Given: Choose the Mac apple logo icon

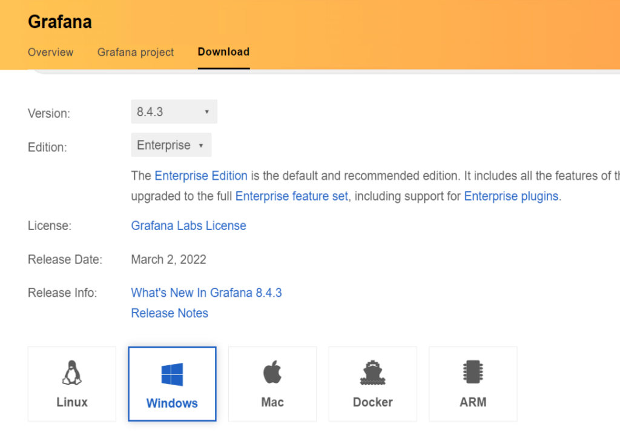Looking at the screenshot, I should pyautogui.click(x=272, y=372).
